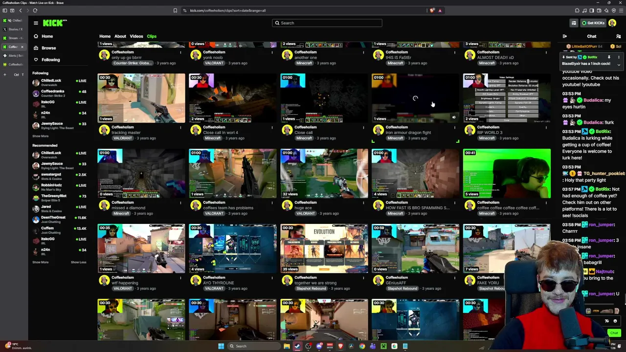
Task: Click the green Chat send button
Action: tap(614, 333)
